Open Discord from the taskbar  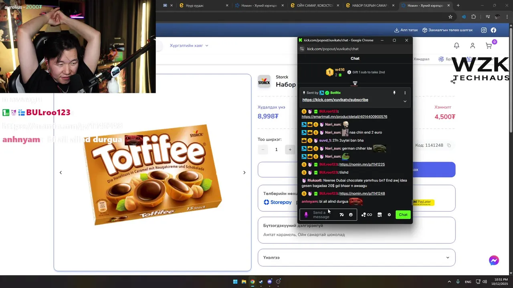pyautogui.click(x=269, y=282)
